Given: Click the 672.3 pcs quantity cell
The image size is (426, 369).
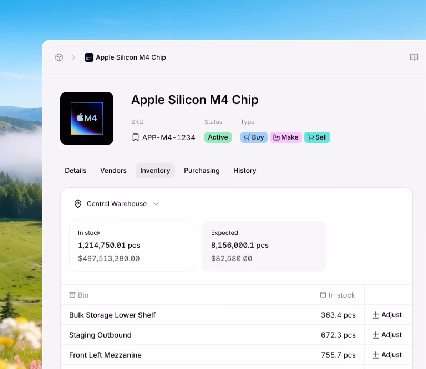Looking at the screenshot, I should [338, 335].
